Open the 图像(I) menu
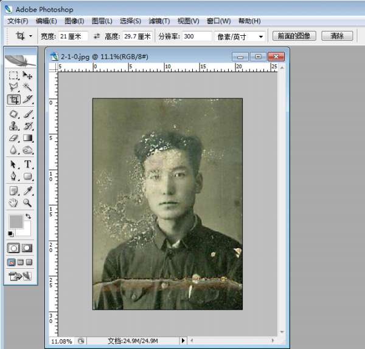This screenshot has height=349, width=365. pos(74,21)
